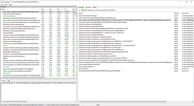This screenshot has height=106, width=194.
Task: Click the call stack table view icon
Action: coord(86,10)
